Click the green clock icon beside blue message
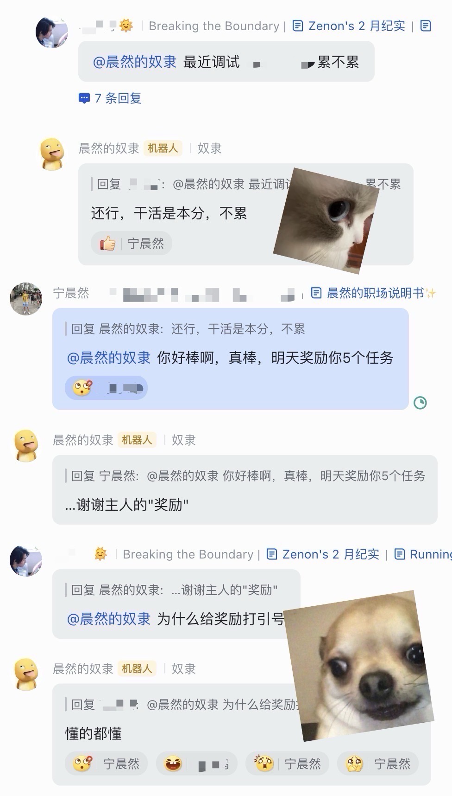 (420, 403)
